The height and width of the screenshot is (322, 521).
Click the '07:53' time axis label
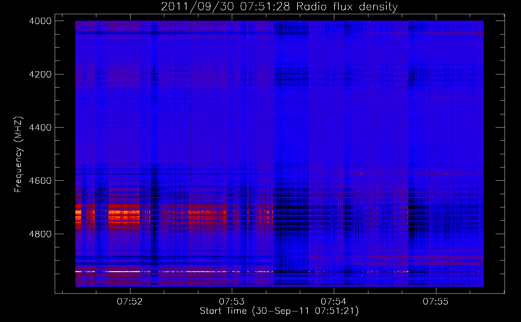point(232,302)
